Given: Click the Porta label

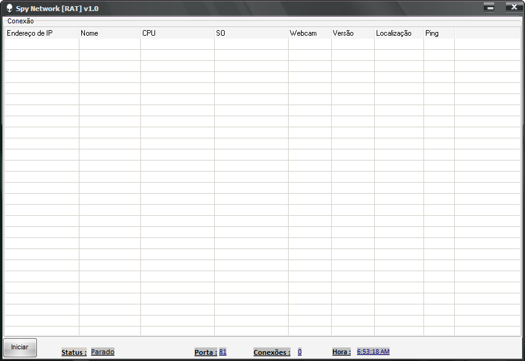Looking at the screenshot, I should coord(206,352).
